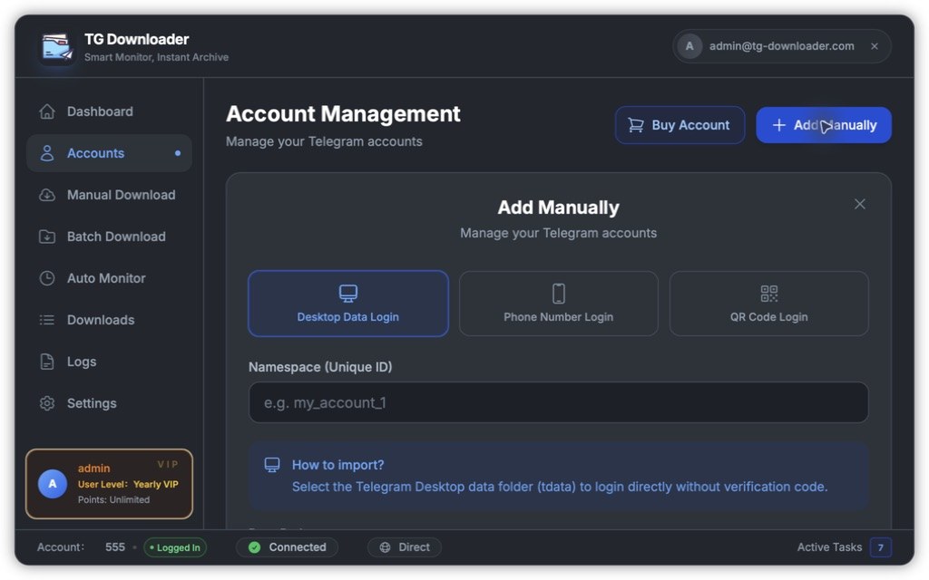The image size is (929, 580).
Task: Click the monitor icon in Desktop Data Login
Action: pos(347,293)
